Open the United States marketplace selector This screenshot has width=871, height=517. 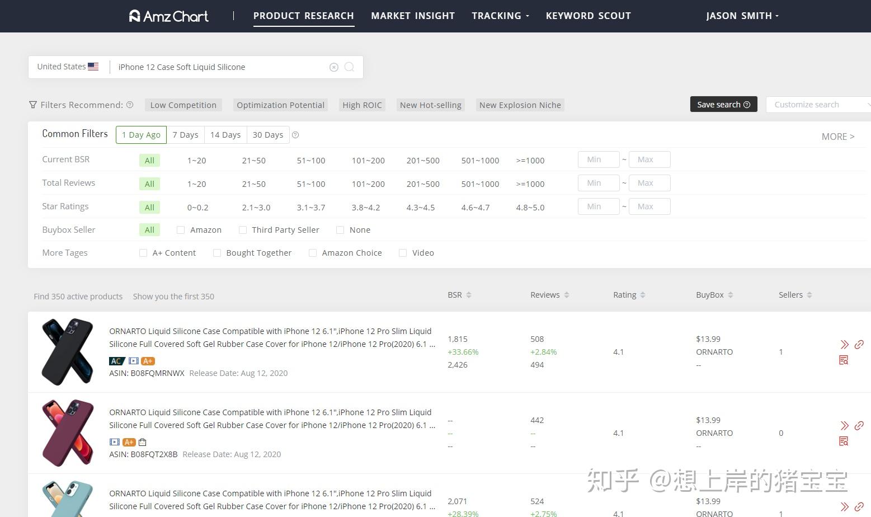[68, 67]
